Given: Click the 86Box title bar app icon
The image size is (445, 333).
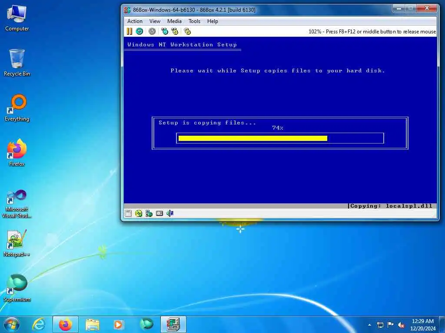Looking at the screenshot, I should tap(127, 10).
